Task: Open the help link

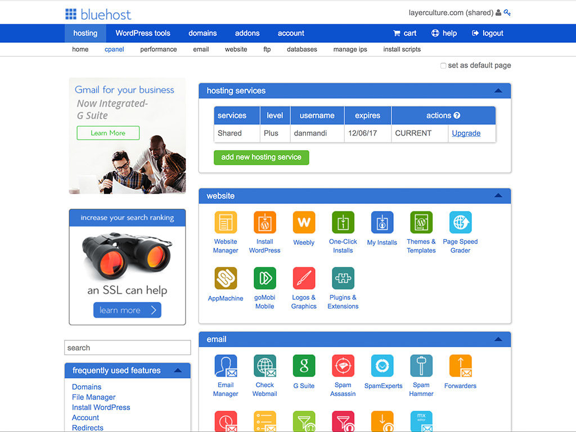Action: click(x=444, y=33)
